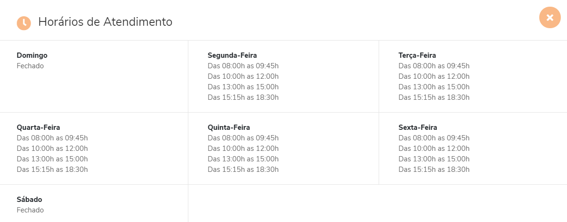Image resolution: width=567 pixels, height=222 pixels.
Task: Select the Quinta-Feira heading
Action: tap(229, 127)
